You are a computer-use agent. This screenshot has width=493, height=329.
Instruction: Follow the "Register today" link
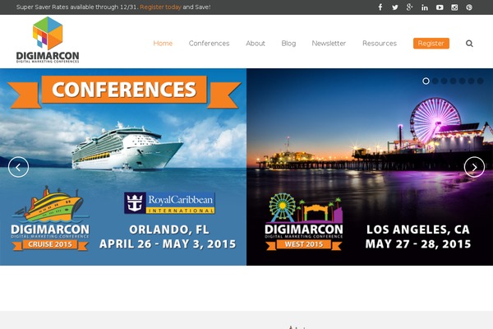[x=160, y=7]
